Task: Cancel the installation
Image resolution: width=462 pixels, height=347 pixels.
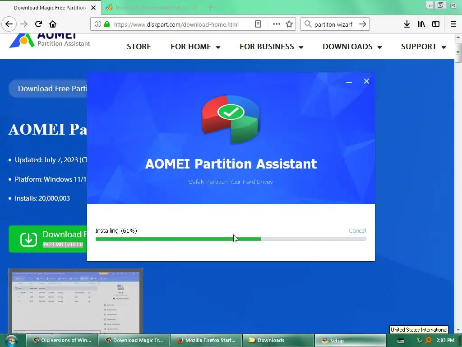Action: click(357, 230)
